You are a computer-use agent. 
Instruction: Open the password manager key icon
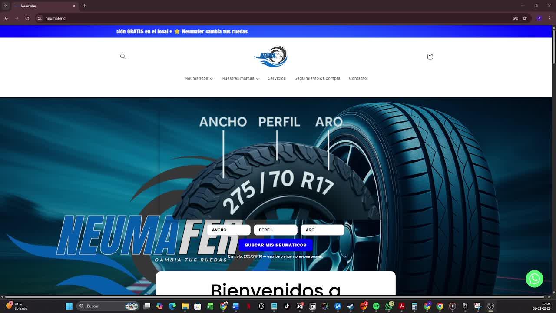515,18
